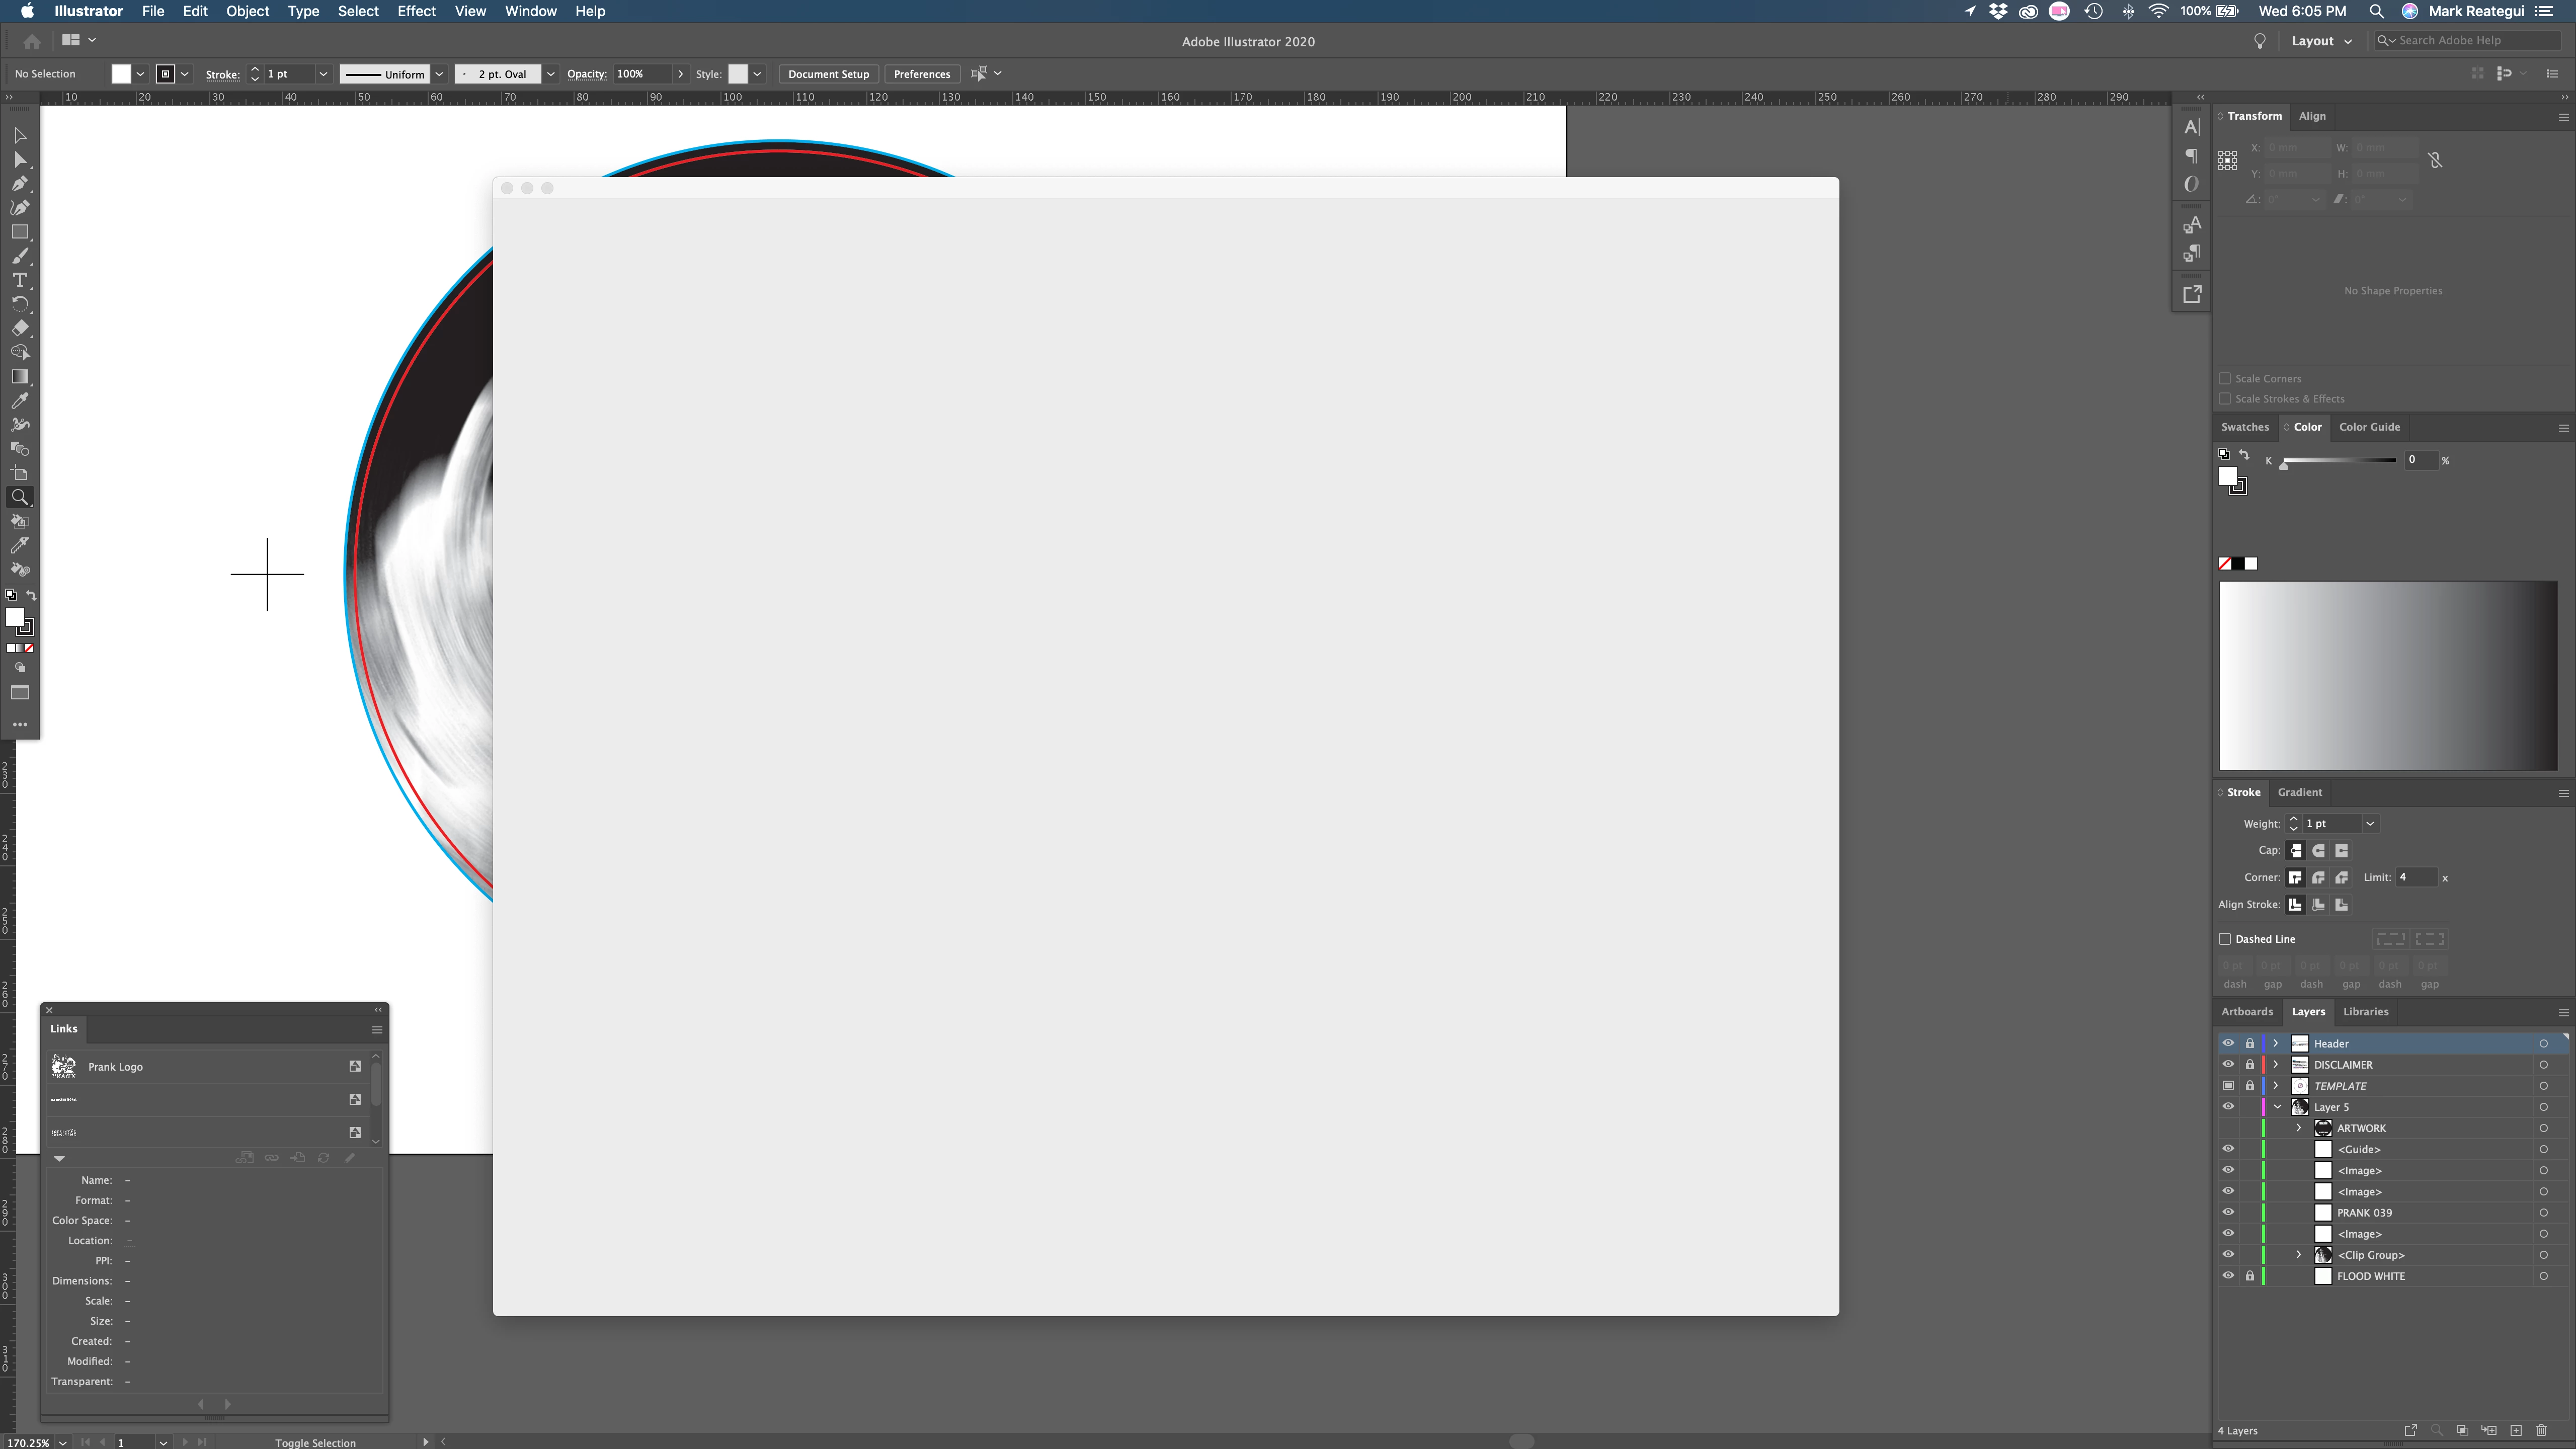Enable the Dashed Line checkbox

(x=2225, y=939)
